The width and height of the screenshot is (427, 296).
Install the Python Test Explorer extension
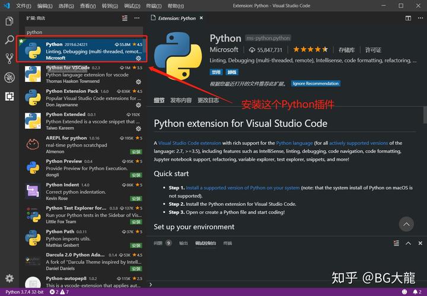pos(136,222)
